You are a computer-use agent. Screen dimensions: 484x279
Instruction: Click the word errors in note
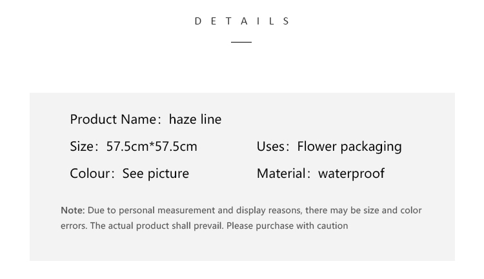(74, 226)
